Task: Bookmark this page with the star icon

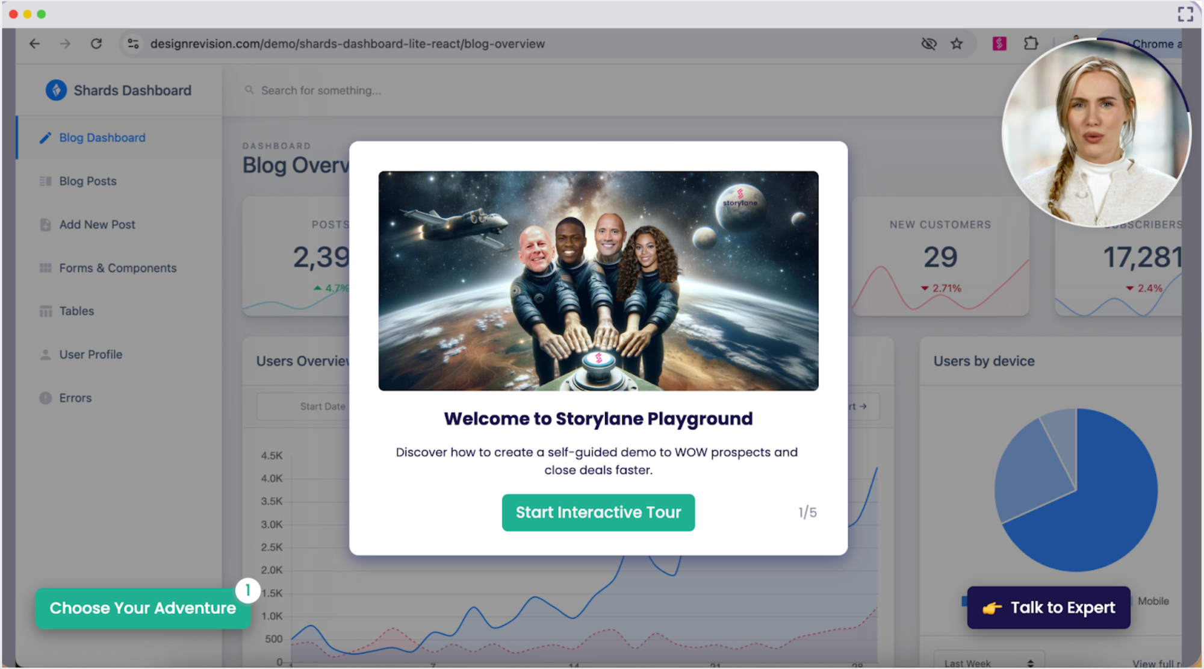Action: tap(957, 43)
